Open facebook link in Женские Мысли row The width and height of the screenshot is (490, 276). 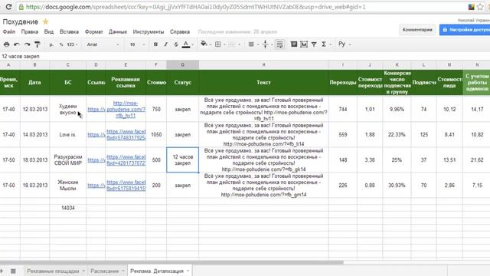coord(126,186)
